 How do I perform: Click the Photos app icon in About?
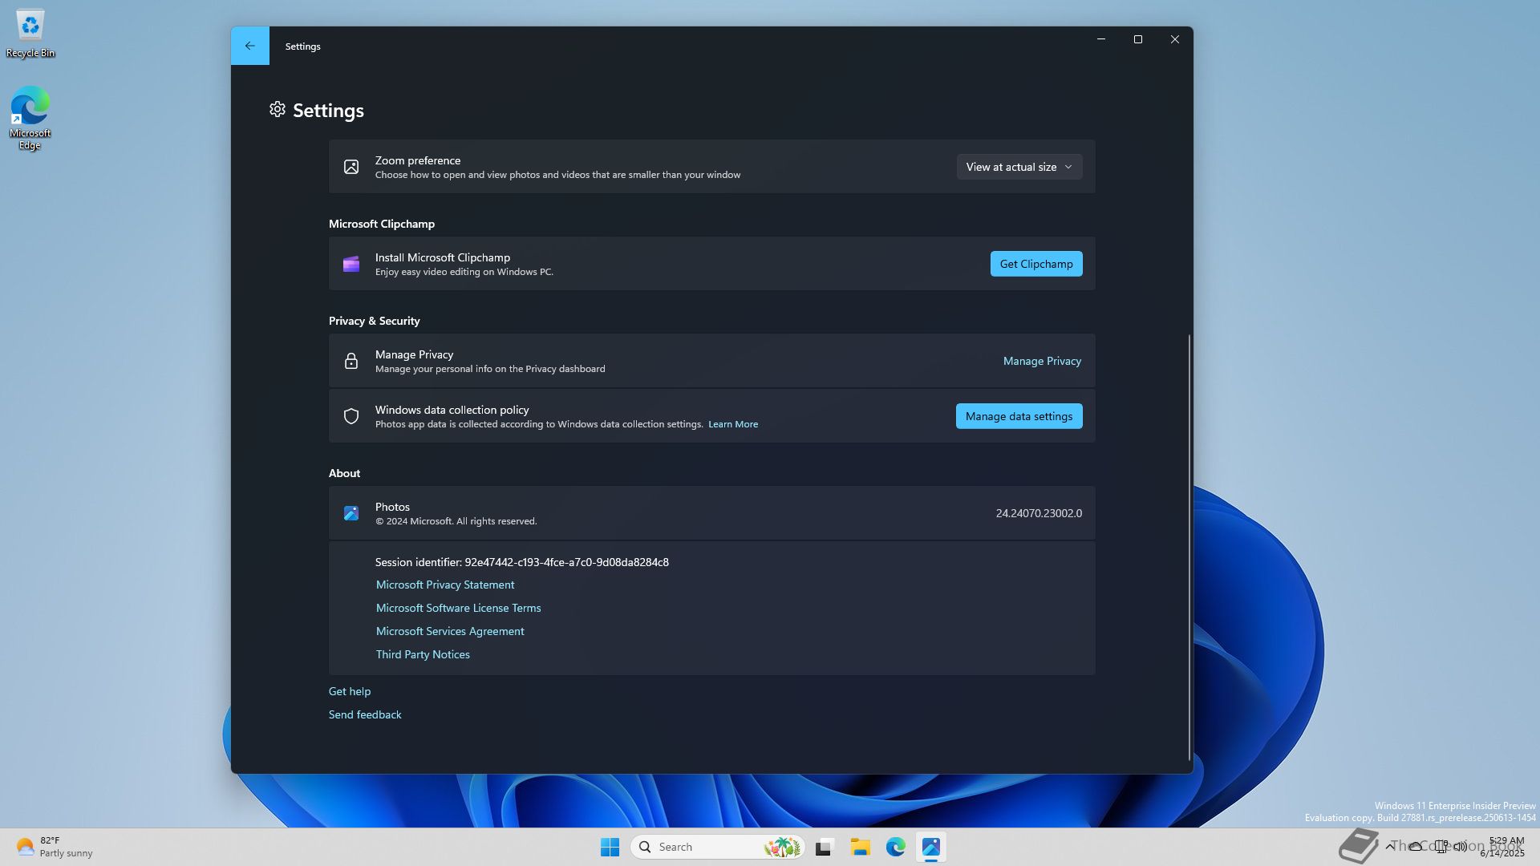(x=351, y=514)
